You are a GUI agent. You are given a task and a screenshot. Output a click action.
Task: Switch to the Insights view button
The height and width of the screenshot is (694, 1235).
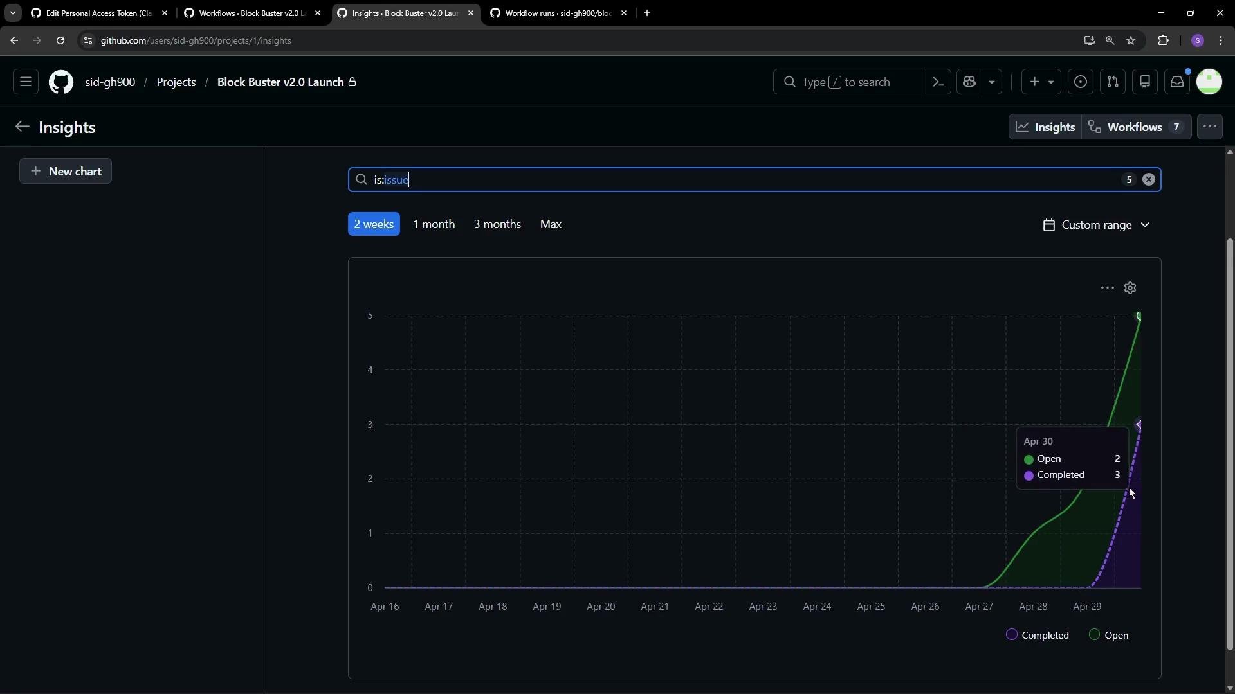(1045, 127)
